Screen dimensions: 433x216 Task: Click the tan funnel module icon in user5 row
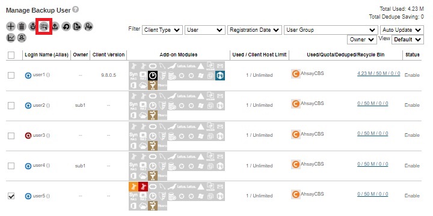click(153, 206)
